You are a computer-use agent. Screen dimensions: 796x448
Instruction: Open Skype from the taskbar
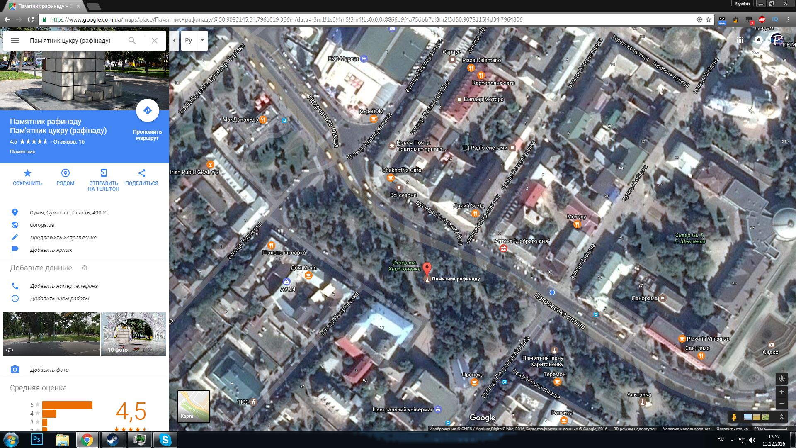pos(165,440)
